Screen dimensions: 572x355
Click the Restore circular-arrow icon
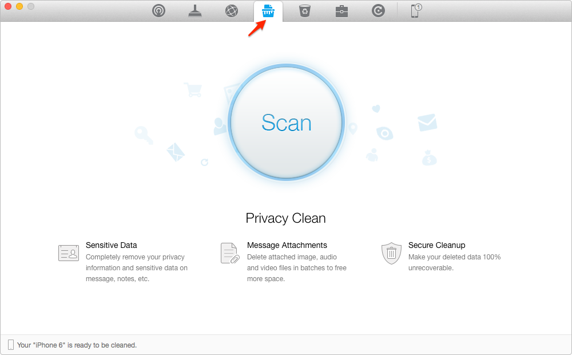(378, 10)
